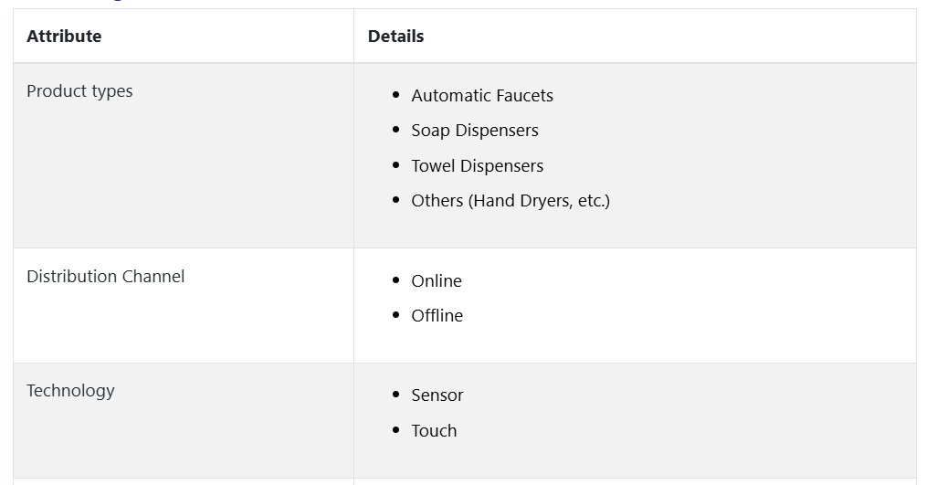926x485 pixels.
Task: Select the Distribution Channel row label
Action: [x=106, y=277]
